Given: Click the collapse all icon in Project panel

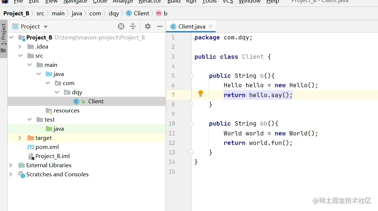Looking at the screenshot, I should pyautogui.click(x=133, y=26).
